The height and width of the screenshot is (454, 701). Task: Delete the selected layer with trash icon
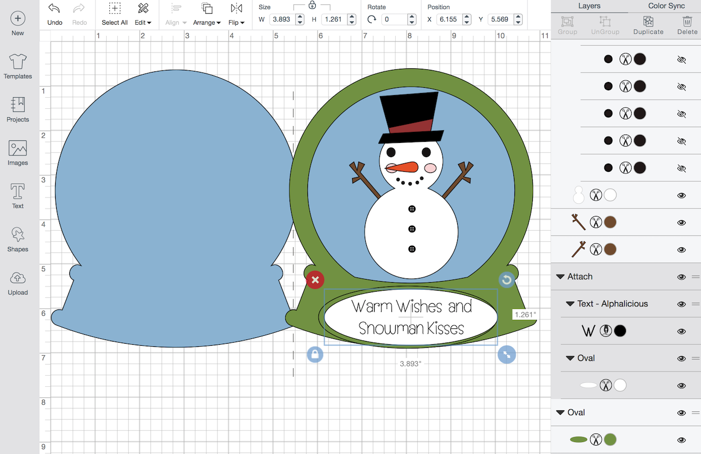[x=687, y=25]
